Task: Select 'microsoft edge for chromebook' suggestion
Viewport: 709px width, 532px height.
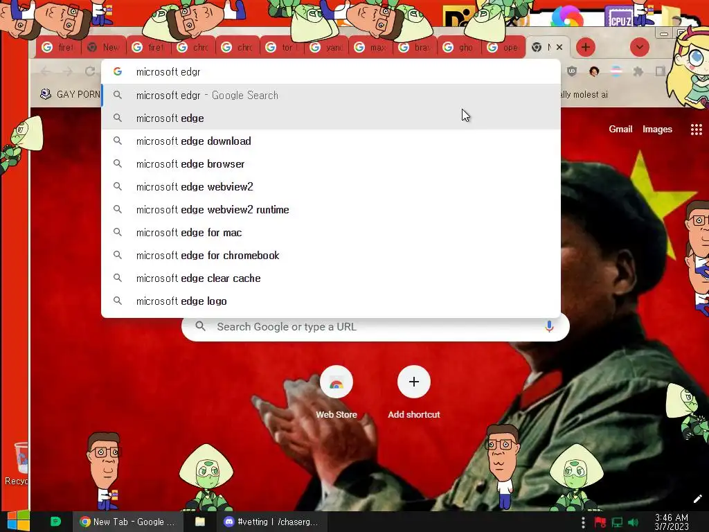Action: coord(331,255)
